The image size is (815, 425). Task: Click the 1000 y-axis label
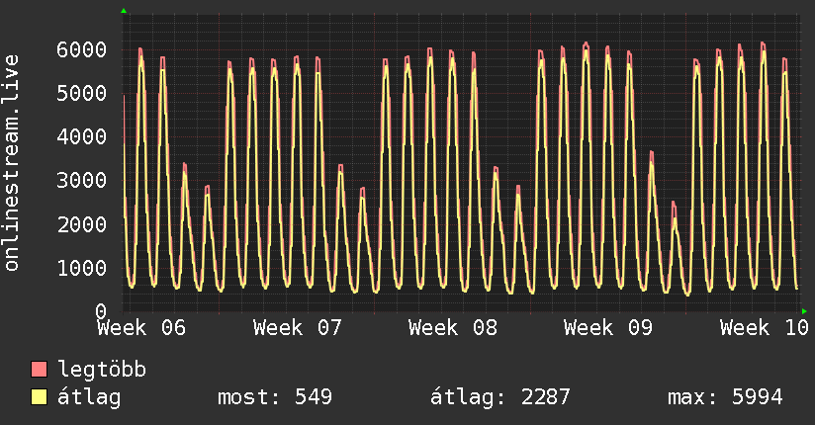[x=82, y=268]
